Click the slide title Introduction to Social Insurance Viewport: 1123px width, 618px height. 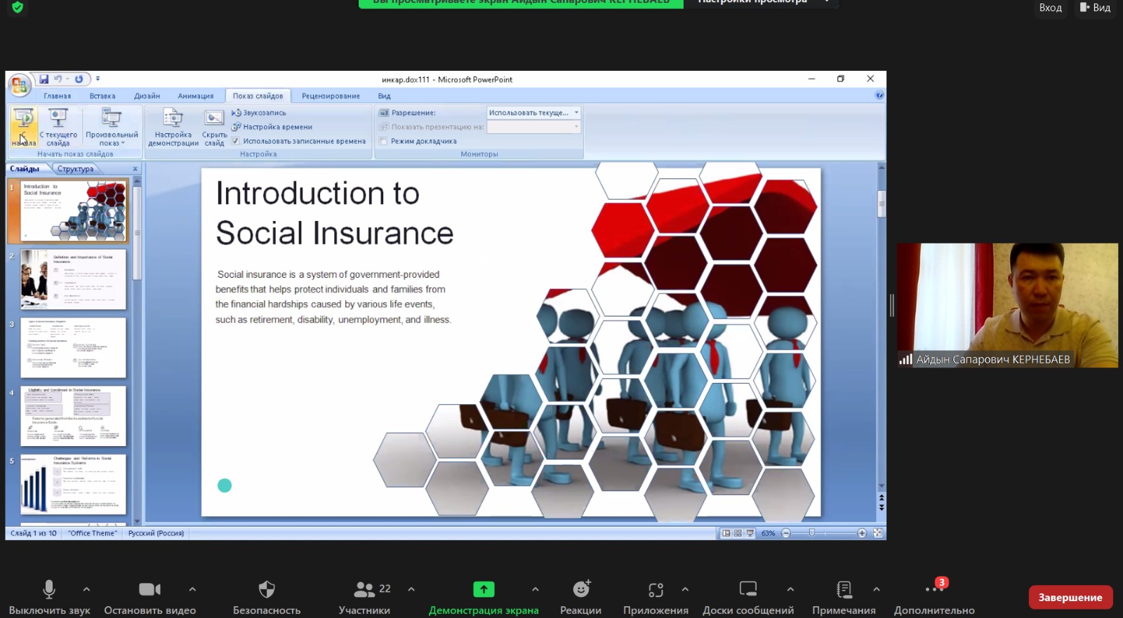335,213
